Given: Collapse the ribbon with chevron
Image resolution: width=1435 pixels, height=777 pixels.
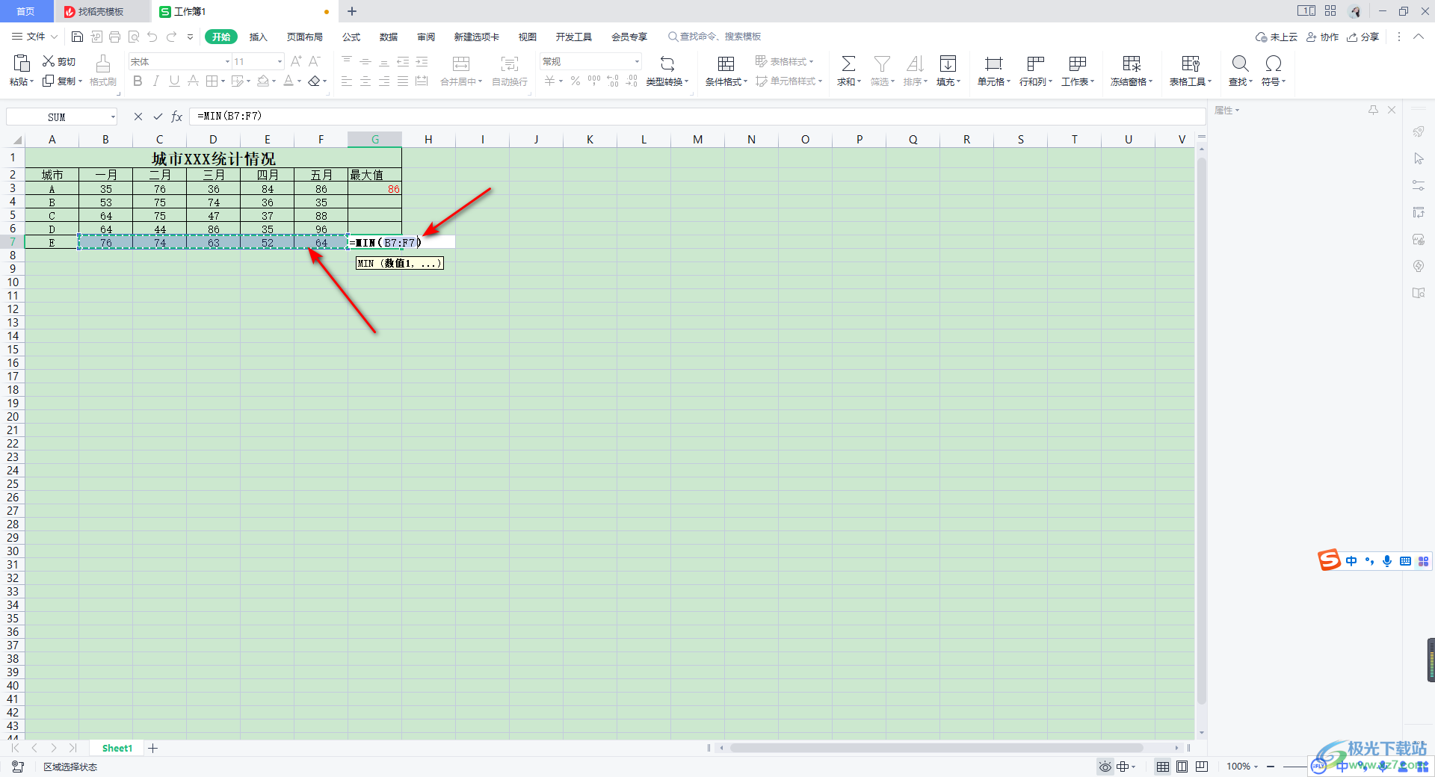Looking at the screenshot, I should (1419, 37).
